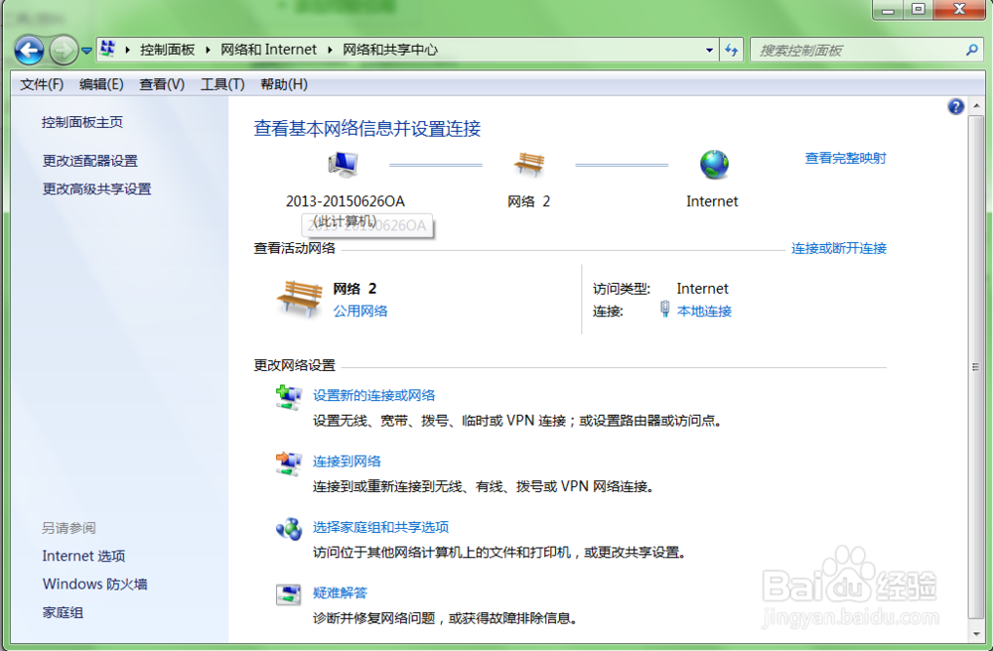Open the 工具 menu
Image resolution: width=993 pixels, height=651 pixels.
pyautogui.click(x=220, y=84)
